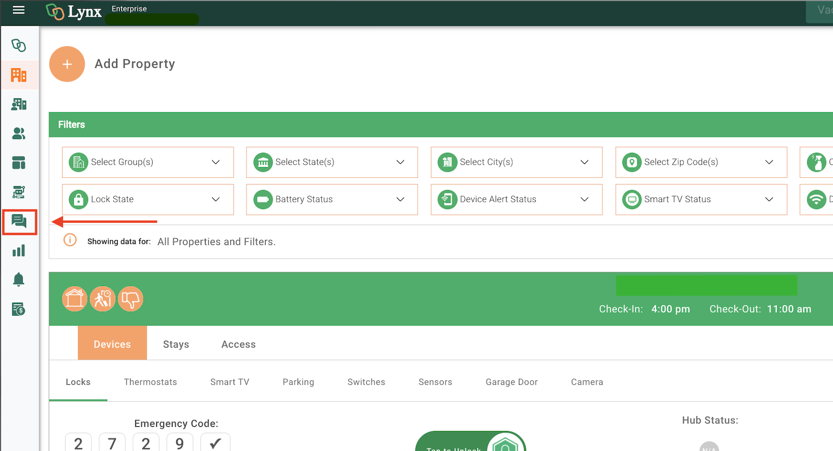Open the Notifications bell icon
This screenshot has width=833, height=451.
pos(19,280)
